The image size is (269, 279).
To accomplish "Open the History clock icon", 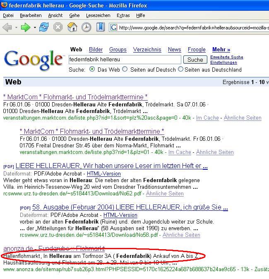I will click(x=86, y=27).
